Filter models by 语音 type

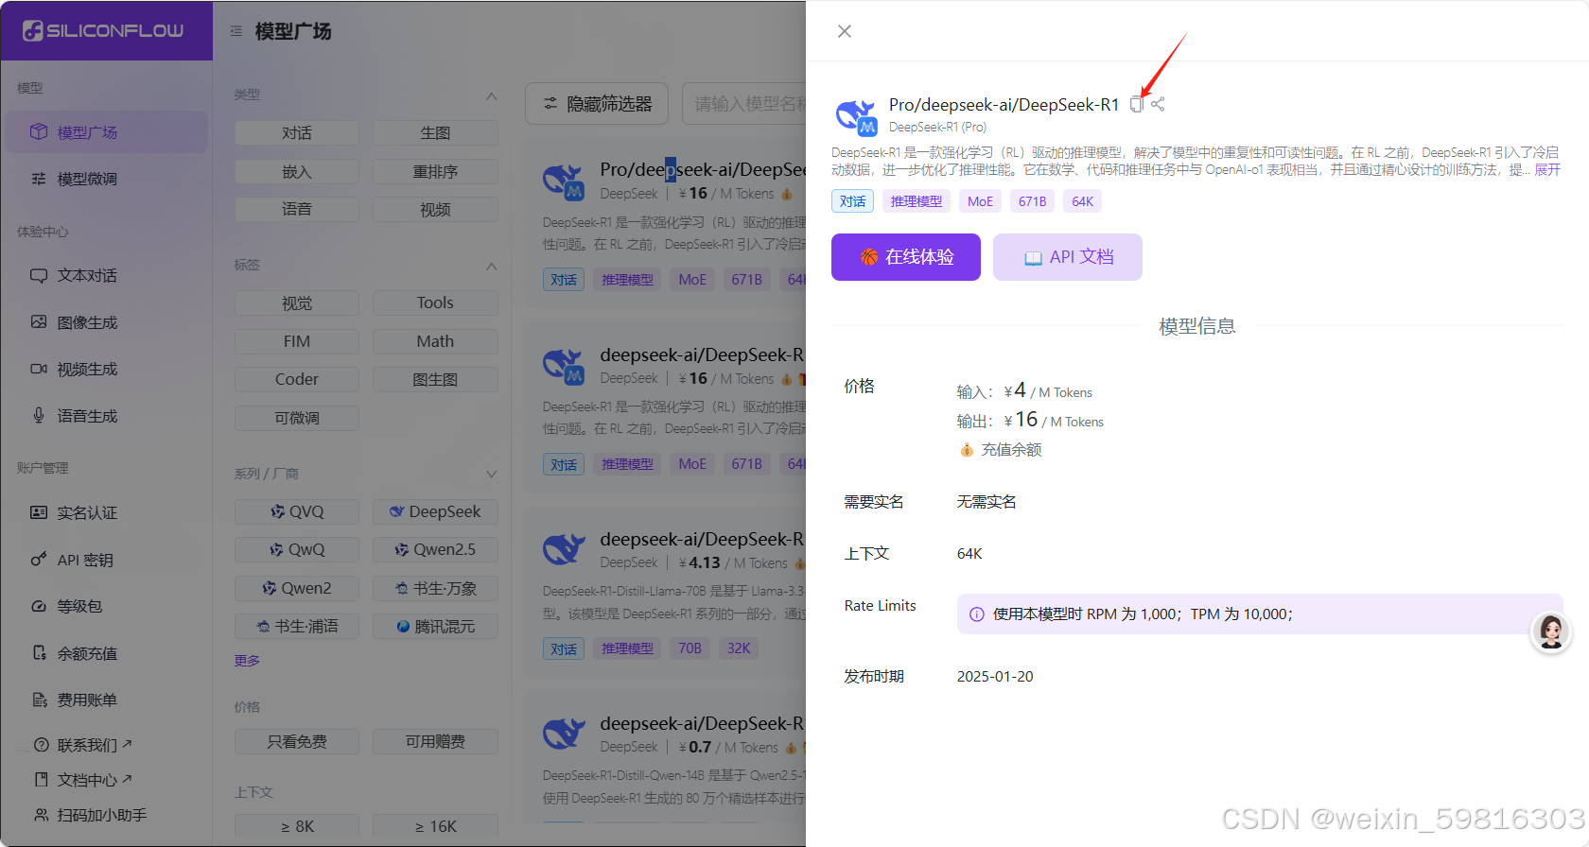(297, 209)
